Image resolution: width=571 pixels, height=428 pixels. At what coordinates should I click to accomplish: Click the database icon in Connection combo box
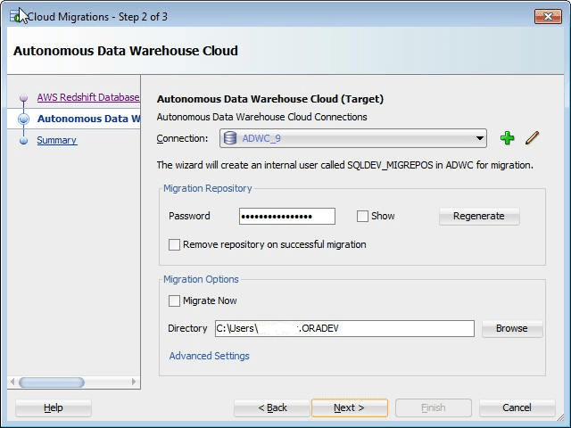point(230,138)
